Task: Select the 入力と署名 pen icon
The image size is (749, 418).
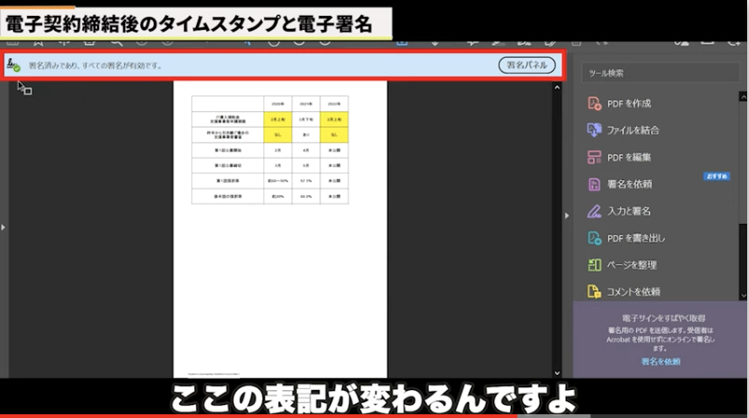Action: tap(594, 211)
